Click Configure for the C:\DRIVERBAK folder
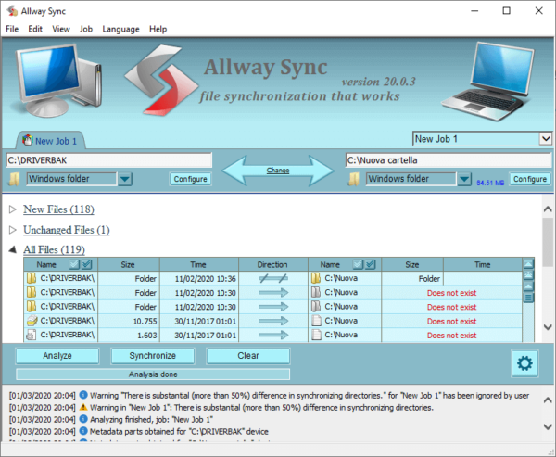556x457 pixels. point(190,179)
